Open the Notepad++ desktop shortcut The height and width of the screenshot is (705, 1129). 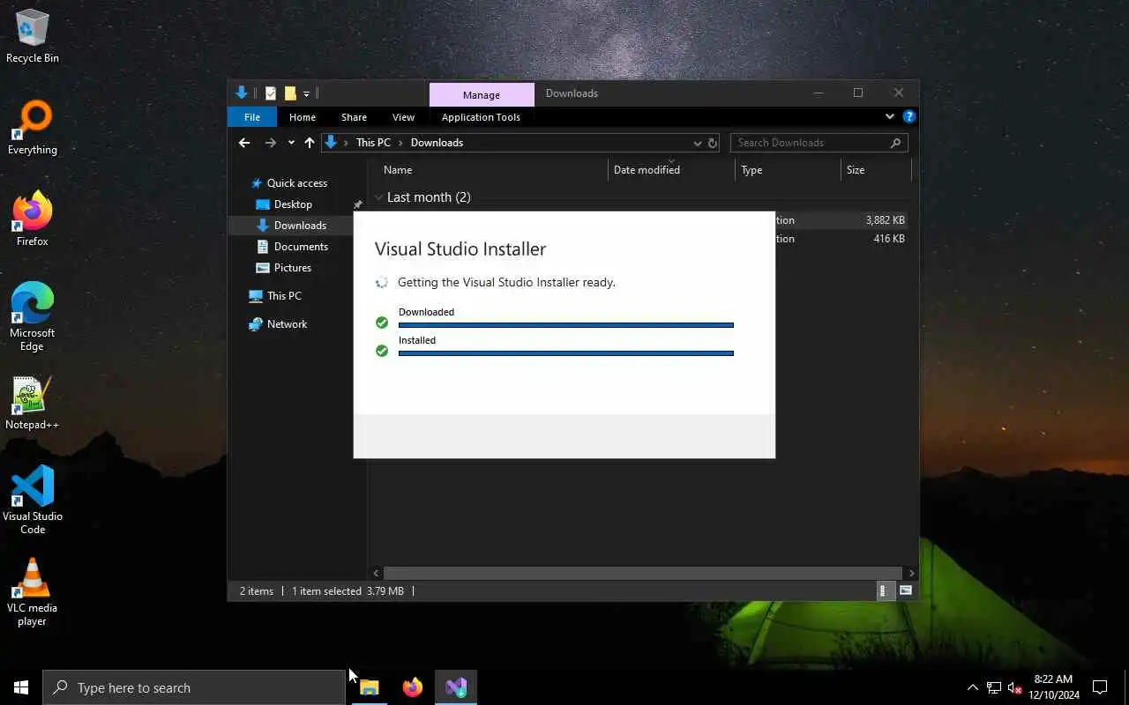coord(32,404)
